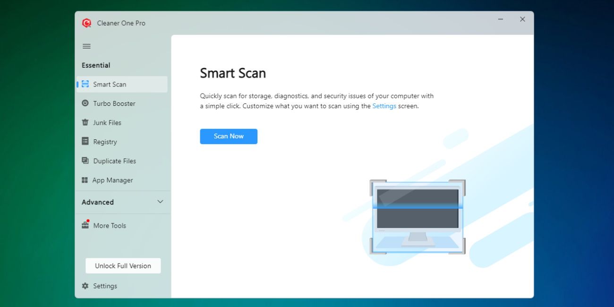Click Unlock Full Version button
This screenshot has height=307, width=614.
[123, 266]
